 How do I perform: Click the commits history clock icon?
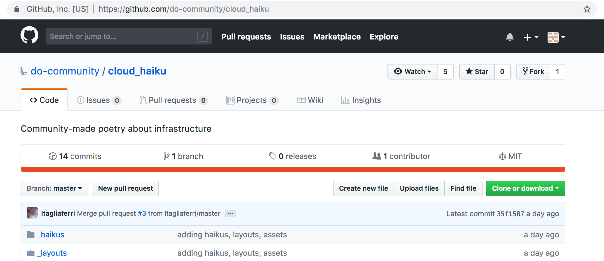coord(53,156)
